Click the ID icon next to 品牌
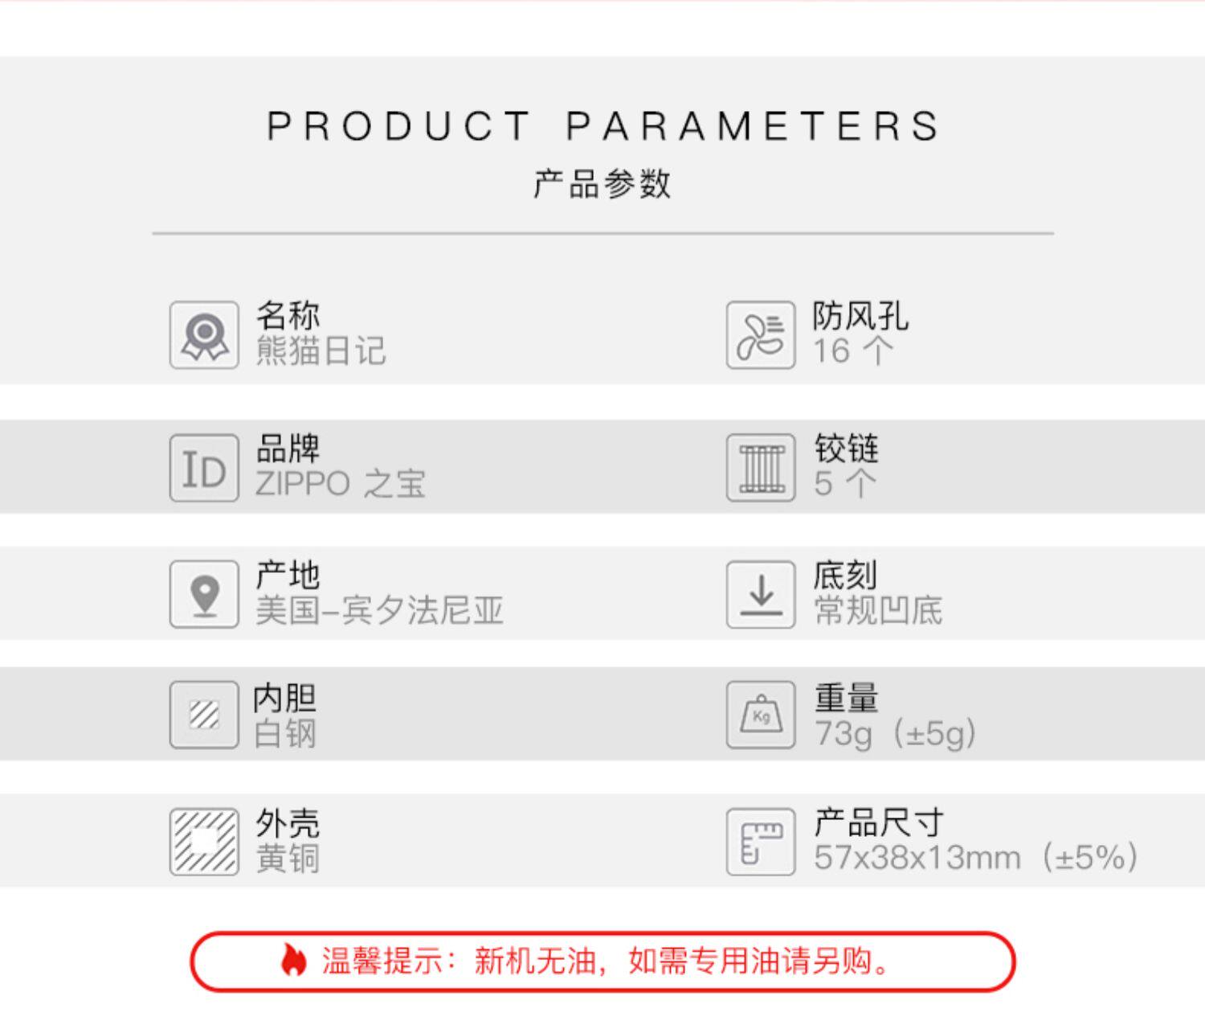The width and height of the screenshot is (1205, 1025). click(204, 468)
